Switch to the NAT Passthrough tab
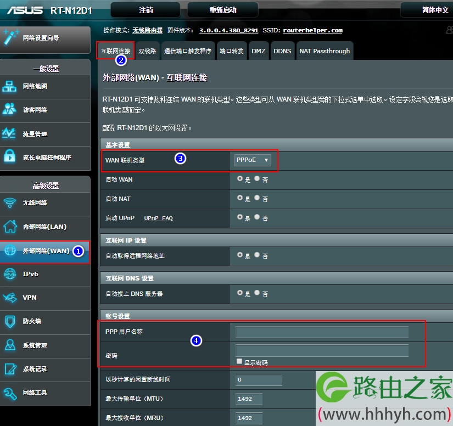Image resolution: width=453 pixels, height=426 pixels. [x=325, y=51]
